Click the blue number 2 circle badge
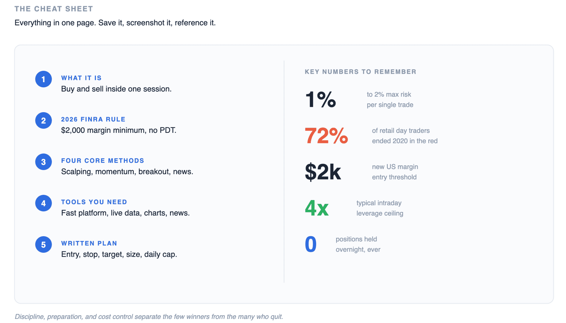This screenshot has height=323, width=566. pos(43,120)
